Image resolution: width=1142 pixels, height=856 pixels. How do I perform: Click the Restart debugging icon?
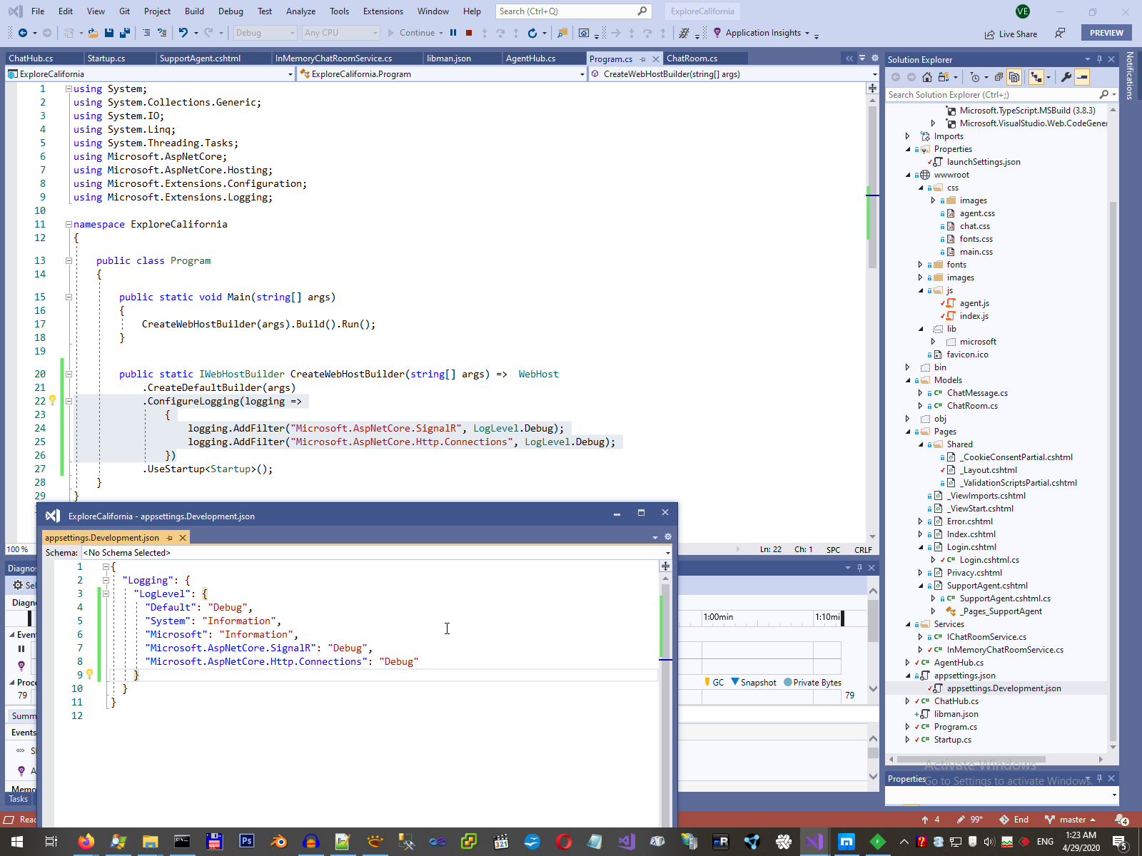pyautogui.click(x=532, y=33)
